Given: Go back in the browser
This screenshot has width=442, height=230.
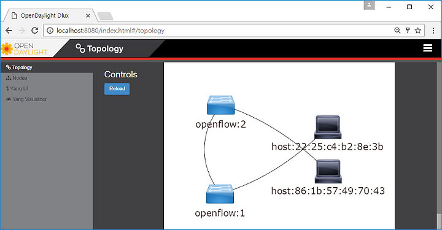Looking at the screenshot, I should click(9, 31).
